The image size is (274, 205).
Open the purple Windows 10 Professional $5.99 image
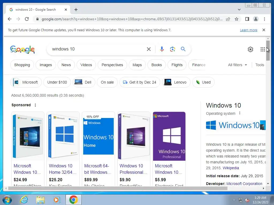pyautogui.click(x=169, y=136)
